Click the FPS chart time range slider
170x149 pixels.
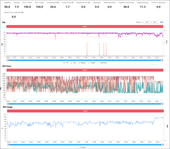pos(84,60)
